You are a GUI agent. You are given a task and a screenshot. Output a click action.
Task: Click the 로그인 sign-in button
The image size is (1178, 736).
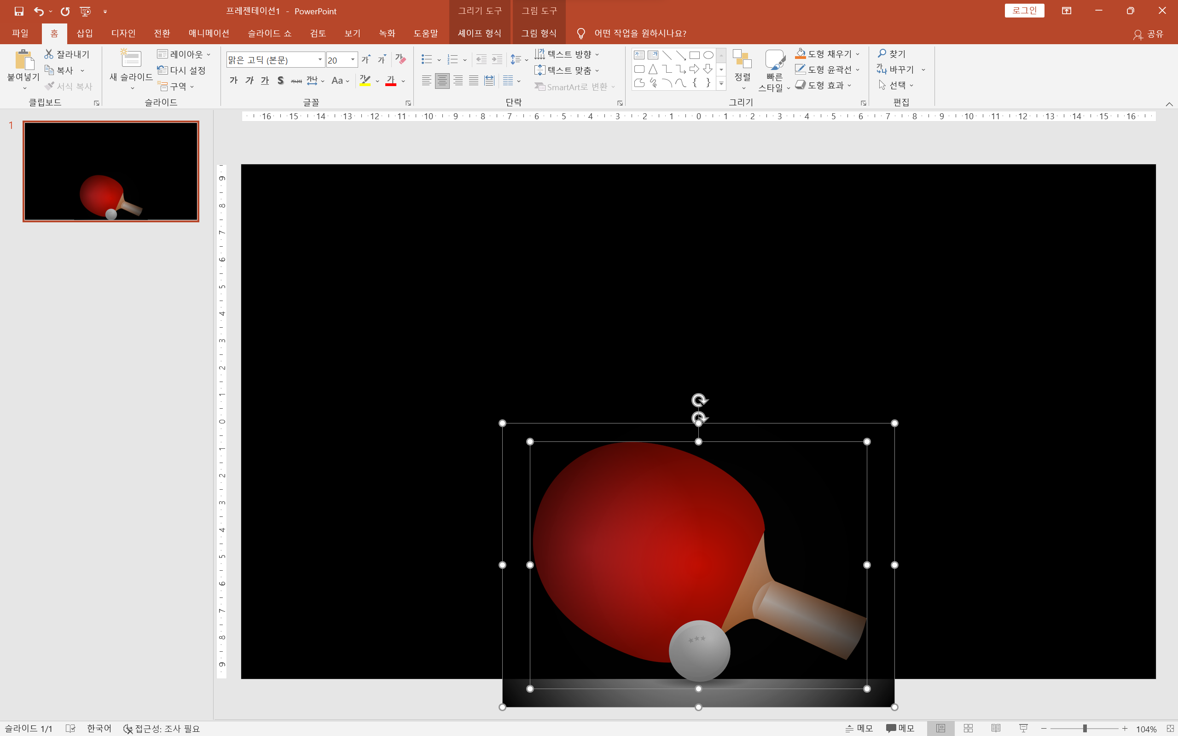point(1024,11)
